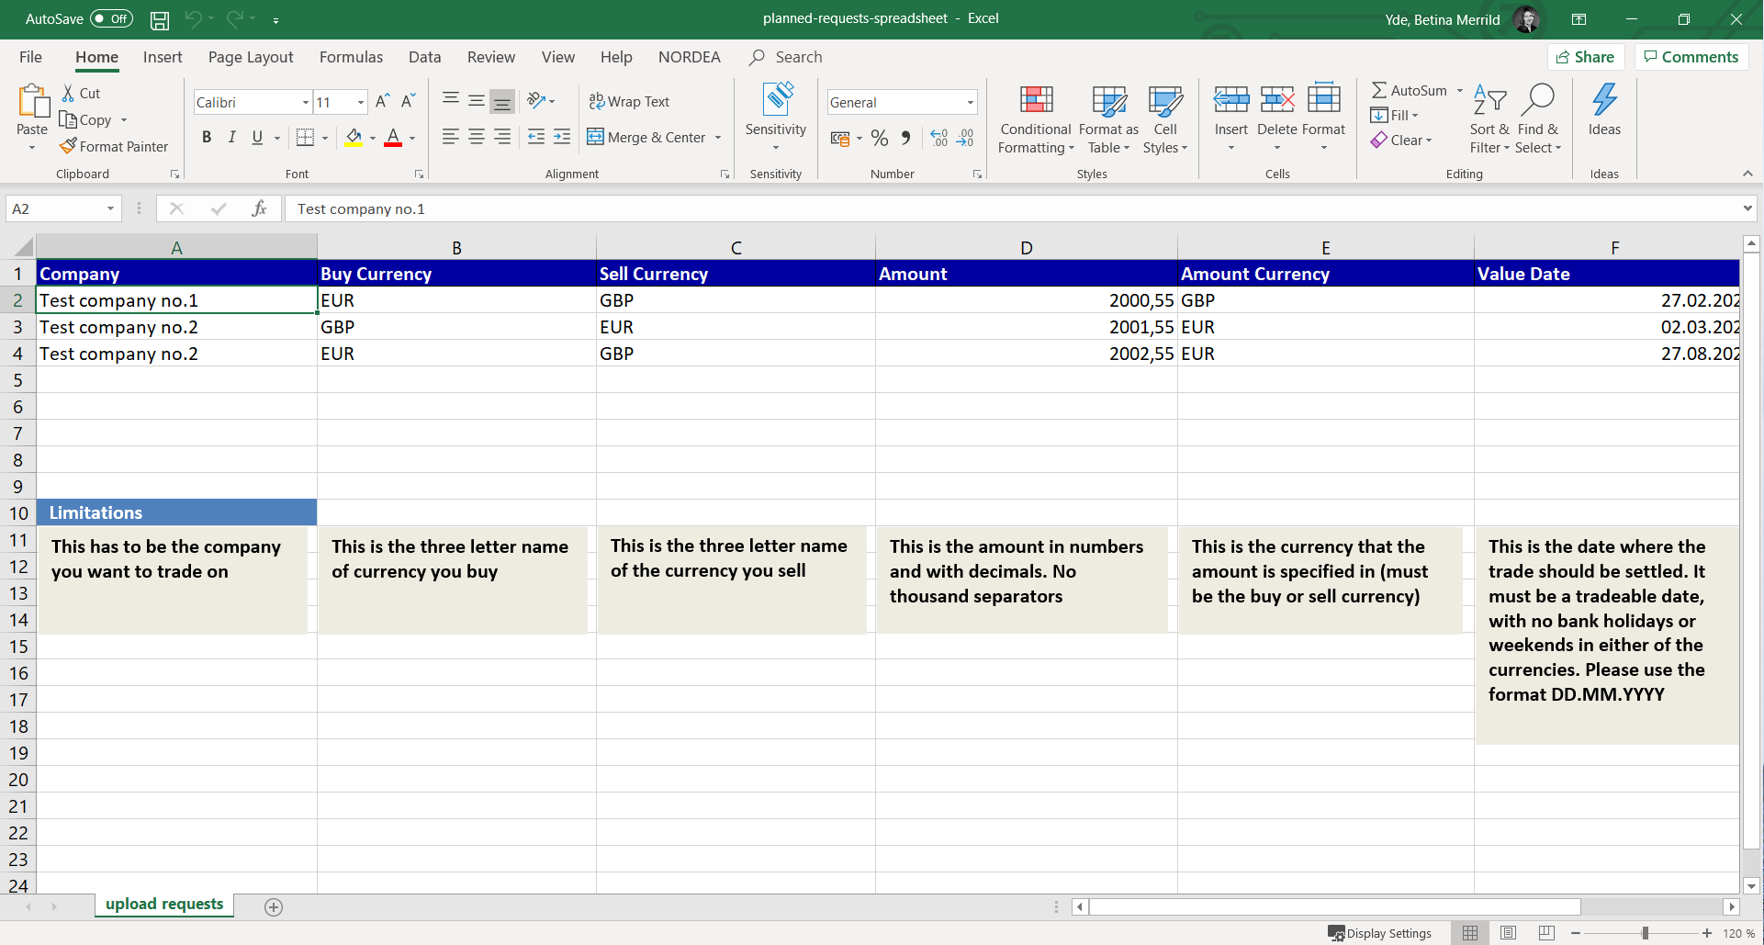Apply Comma Style number format

[905, 138]
